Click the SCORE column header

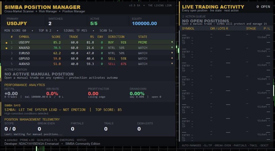(x=56, y=37)
